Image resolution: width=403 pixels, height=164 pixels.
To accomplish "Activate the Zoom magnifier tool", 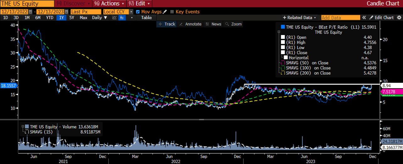I will pyautogui.click(x=233, y=24).
